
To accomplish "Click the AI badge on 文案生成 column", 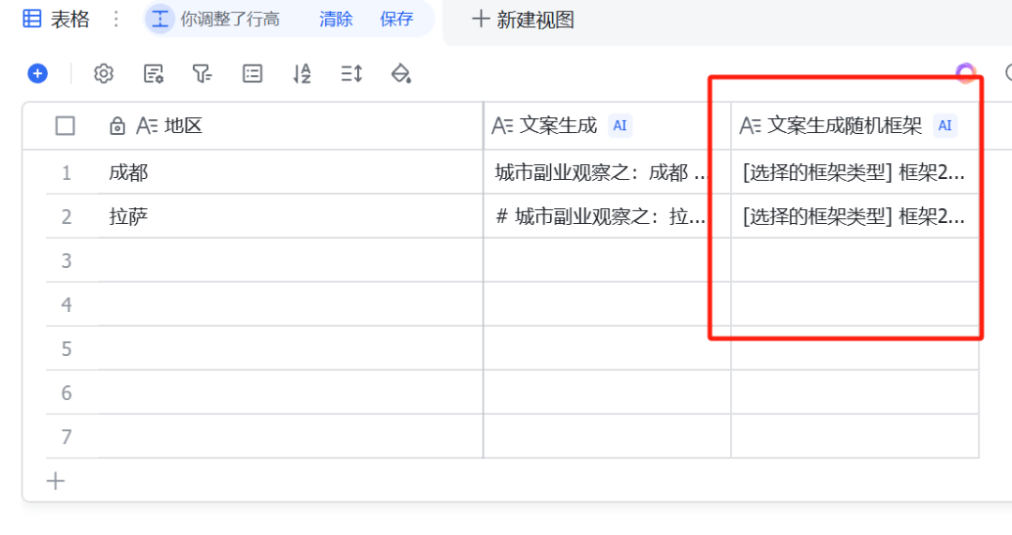I will coord(619,126).
